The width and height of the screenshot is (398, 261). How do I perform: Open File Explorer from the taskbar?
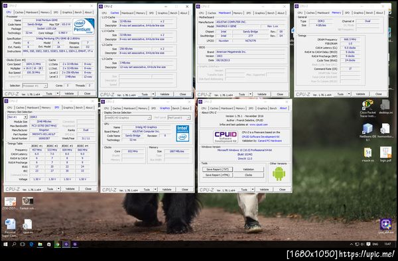pos(40,244)
